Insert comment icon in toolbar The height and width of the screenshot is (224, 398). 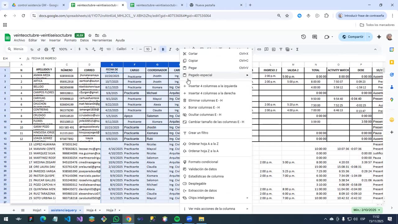(x=266, y=49)
